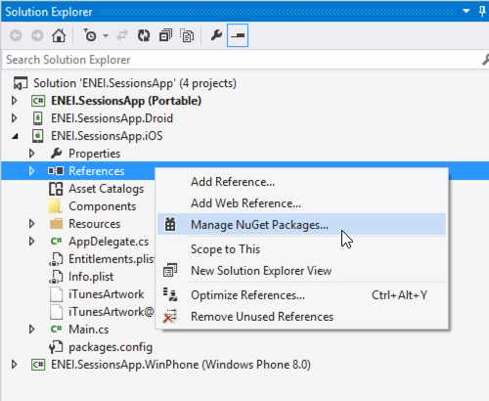Viewport: 489px width, 401px height.
Task: Select Scope to This menu item
Action: 301,249
